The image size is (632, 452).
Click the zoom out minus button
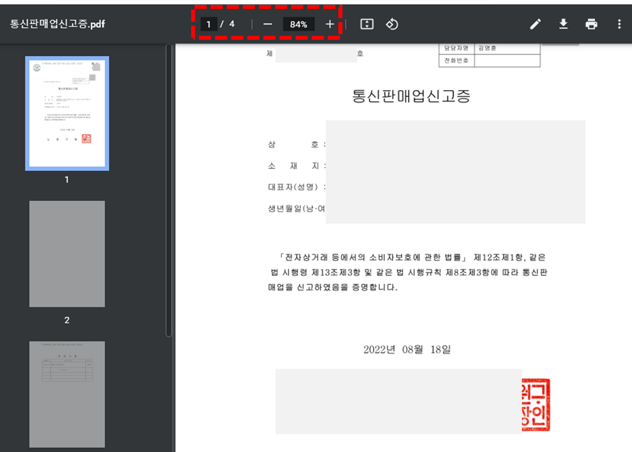point(268,24)
